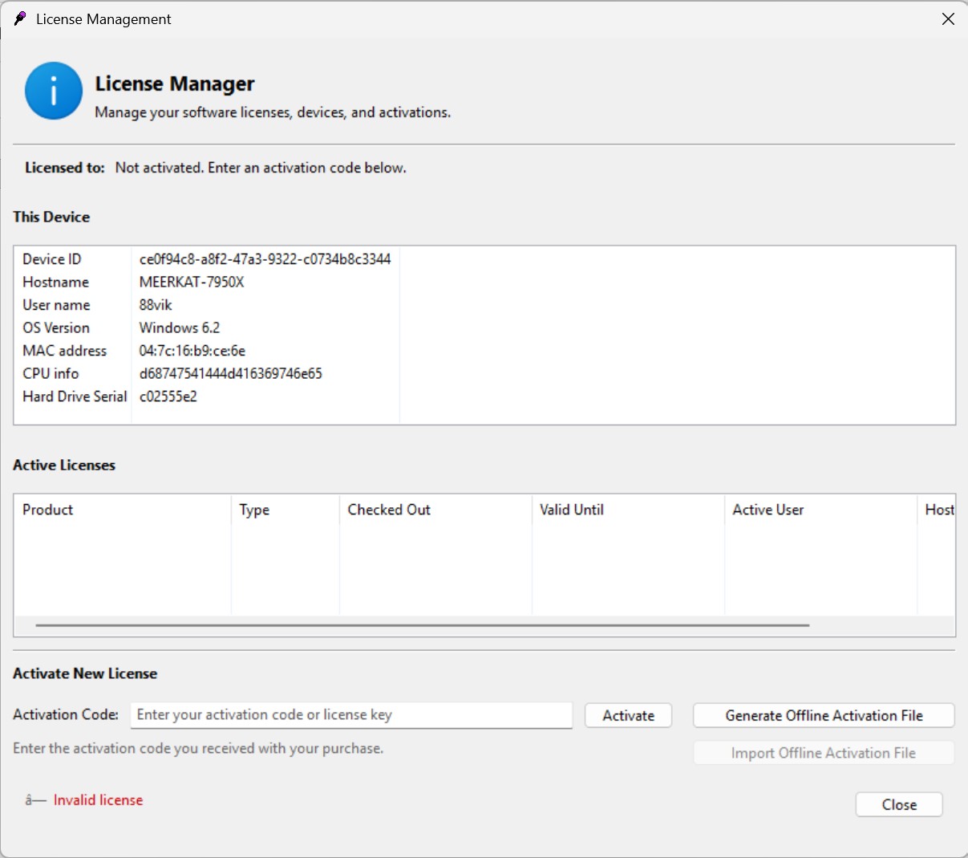The height and width of the screenshot is (858, 968).
Task: Click the Valid Until column header
Action: point(628,510)
